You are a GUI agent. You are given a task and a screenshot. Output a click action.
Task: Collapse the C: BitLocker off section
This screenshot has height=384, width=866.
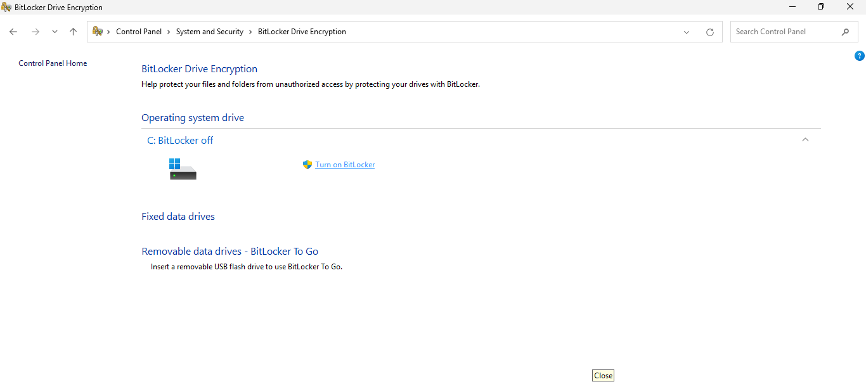tap(805, 139)
